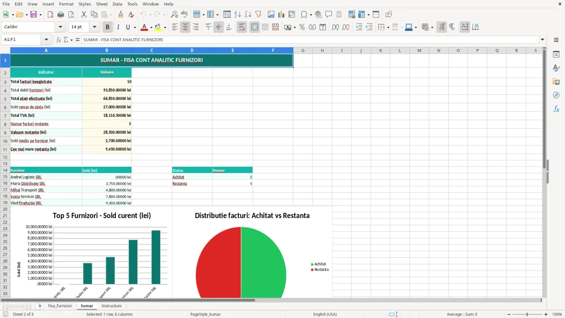This screenshot has width=565, height=318.
Task: Click Add Decimal Place icon
Action: [x=335, y=27]
